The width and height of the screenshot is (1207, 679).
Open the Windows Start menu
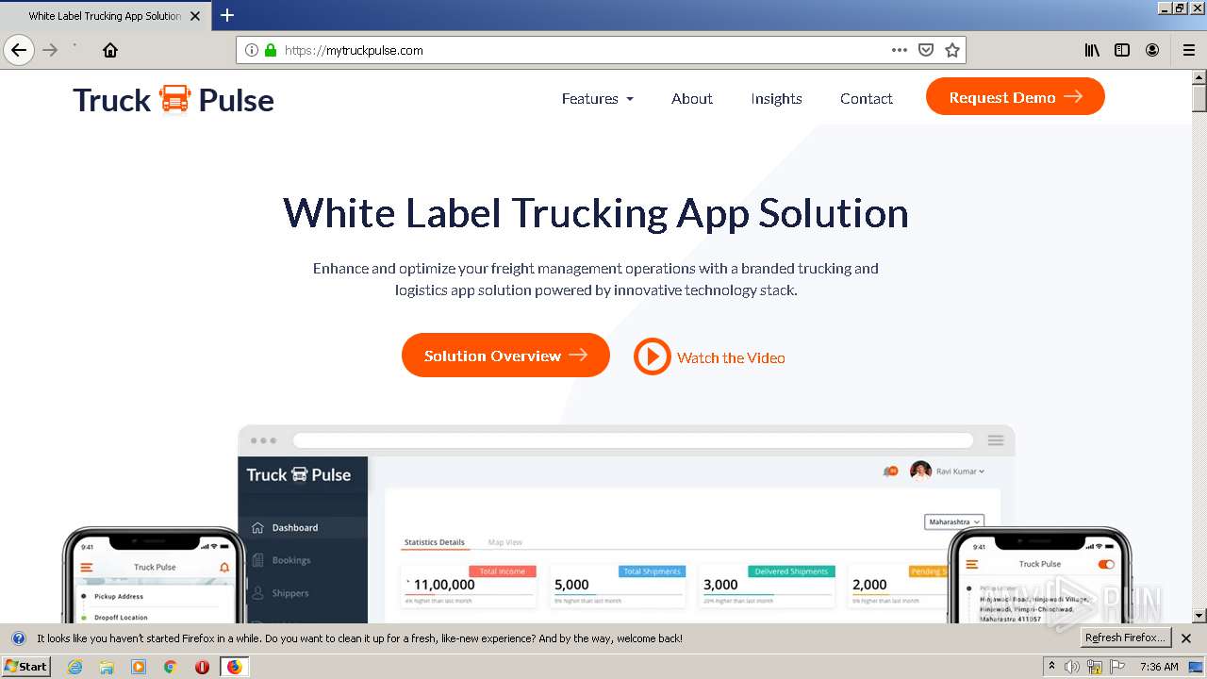pos(26,666)
